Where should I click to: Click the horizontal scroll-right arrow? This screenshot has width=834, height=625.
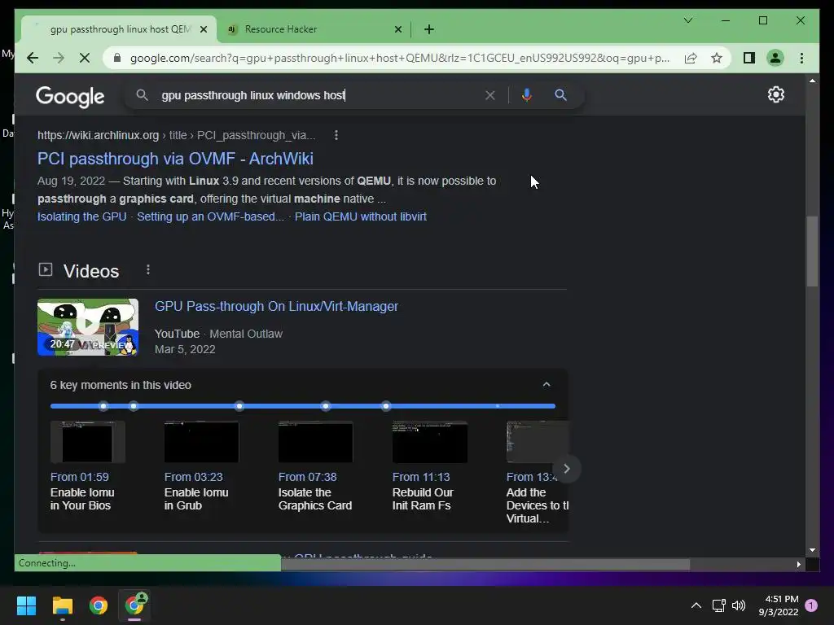pyautogui.click(x=798, y=564)
